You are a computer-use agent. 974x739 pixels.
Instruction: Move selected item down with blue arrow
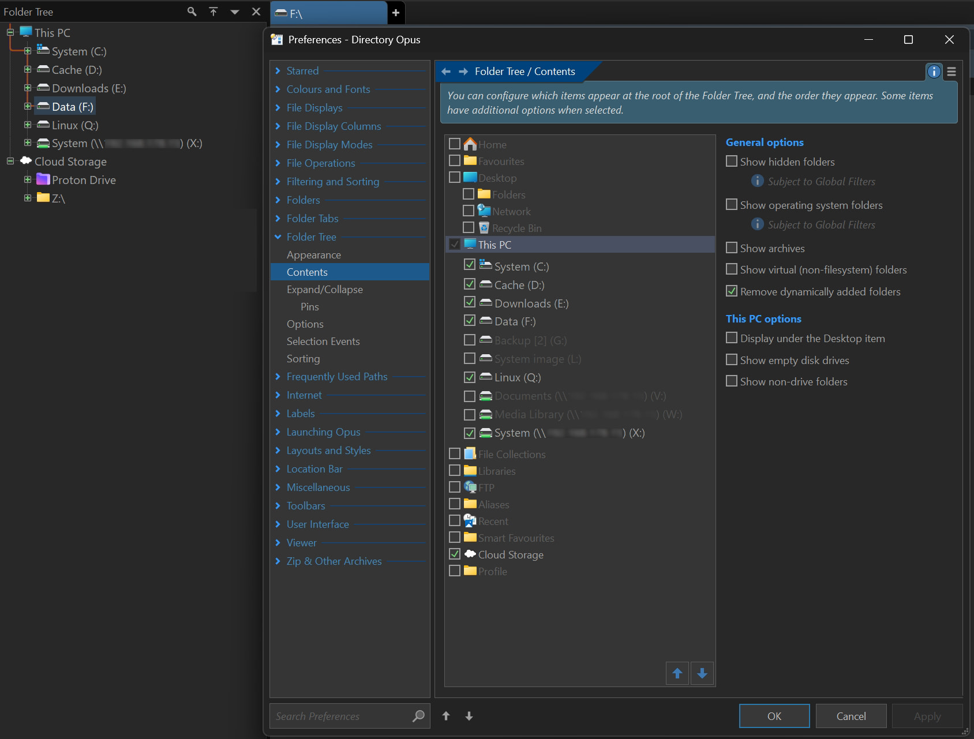702,673
